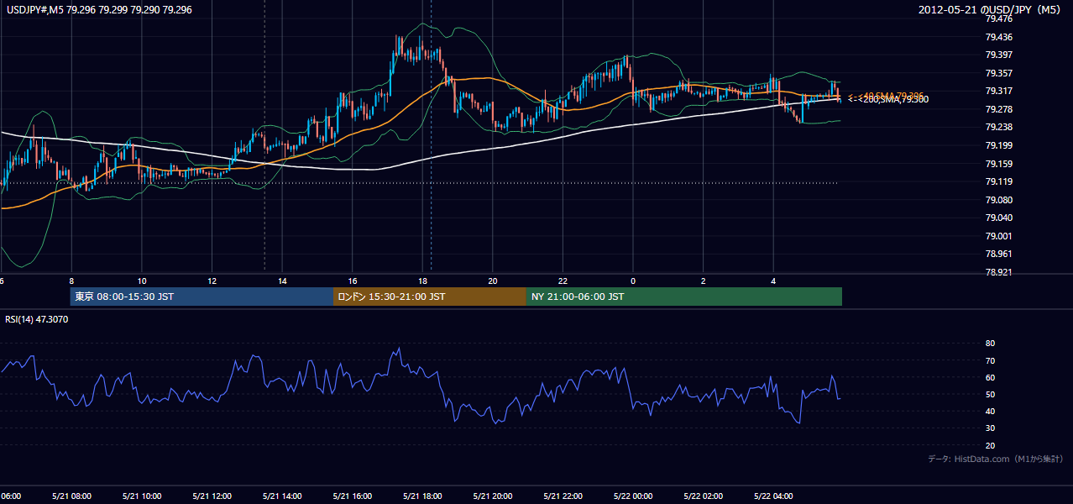Click the 5/22 02:00 time axis label
Screen dimensions: 1073x504
point(704,496)
